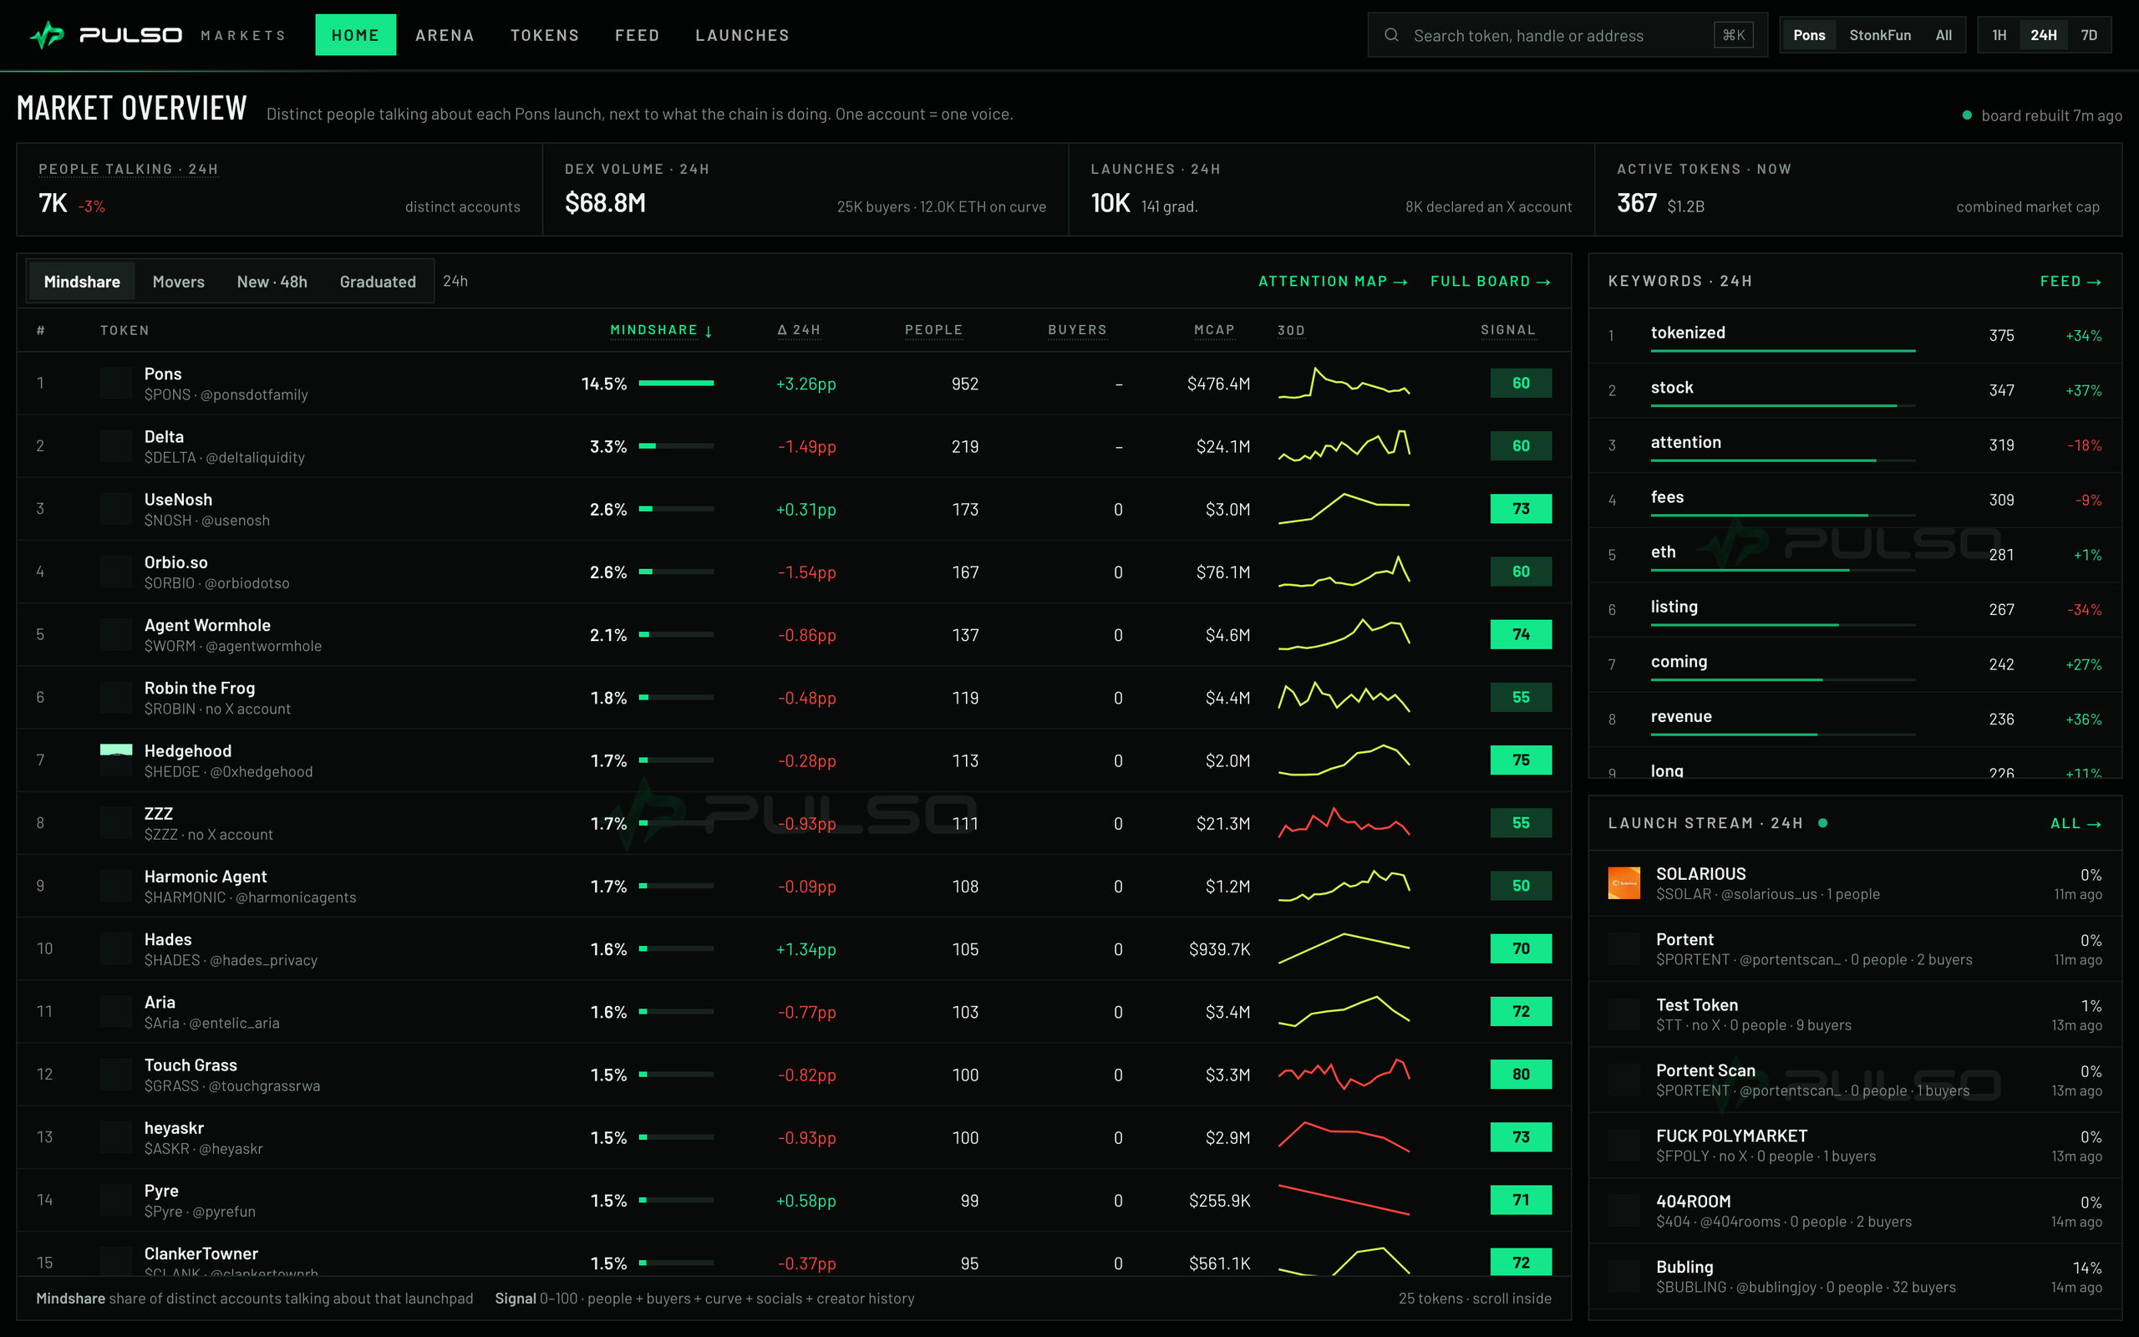The height and width of the screenshot is (1337, 2139).
Task: Open the Launches nav tab
Action: tap(743, 35)
